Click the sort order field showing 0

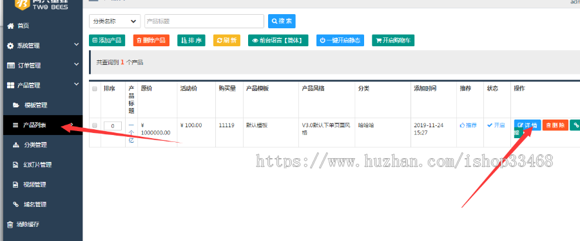(113, 126)
